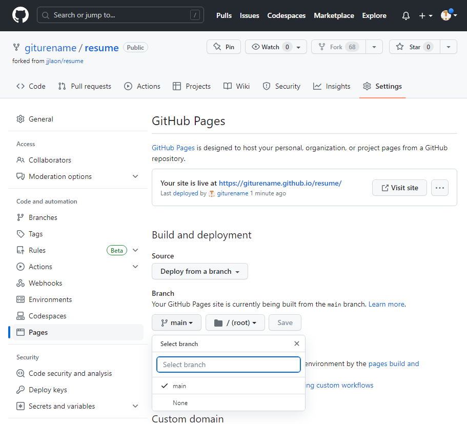The width and height of the screenshot is (467, 424).
Task: Open General settings in sidebar
Action: [78, 119]
